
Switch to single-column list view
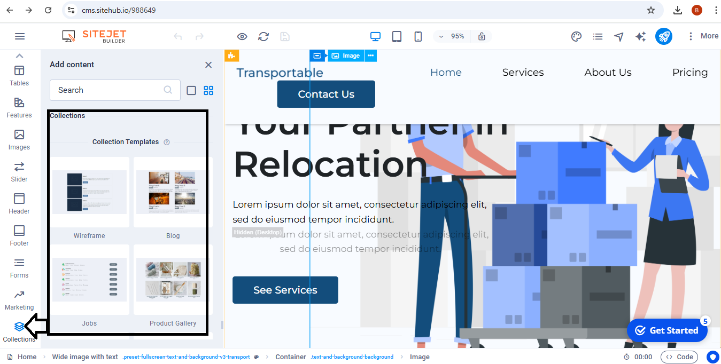(191, 90)
